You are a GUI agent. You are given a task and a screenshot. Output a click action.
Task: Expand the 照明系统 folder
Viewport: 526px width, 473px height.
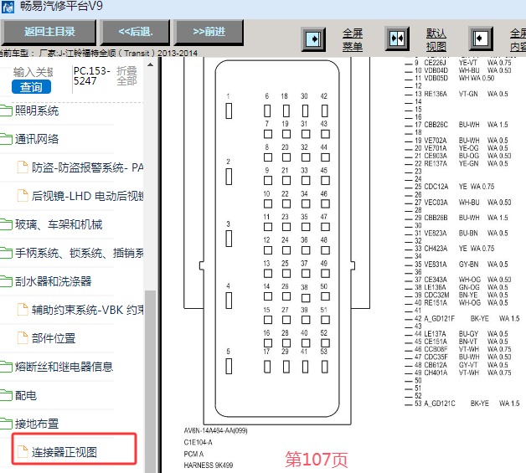point(37,111)
